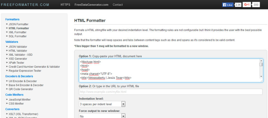The height and width of the screenshot is (118, 268).
Task: Open FreeDataGenerator.com in top navigation
Action: pos(91,5)
